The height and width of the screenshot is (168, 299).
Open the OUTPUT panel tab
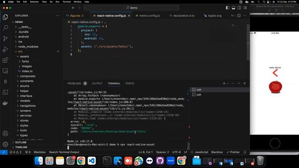click(x=97, y=84)
